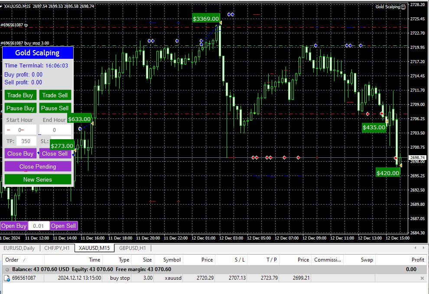Click the Gold Scalping panel title

(x=37, y=53)
